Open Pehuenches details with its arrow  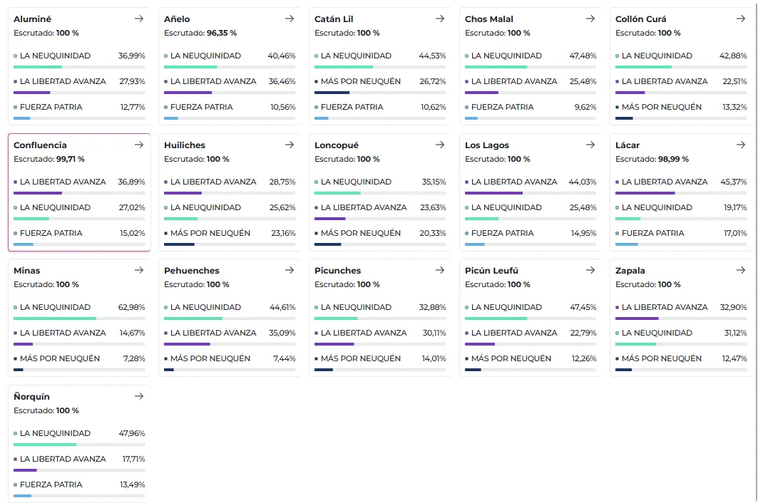pyautogui.click(x=290, y=271)
